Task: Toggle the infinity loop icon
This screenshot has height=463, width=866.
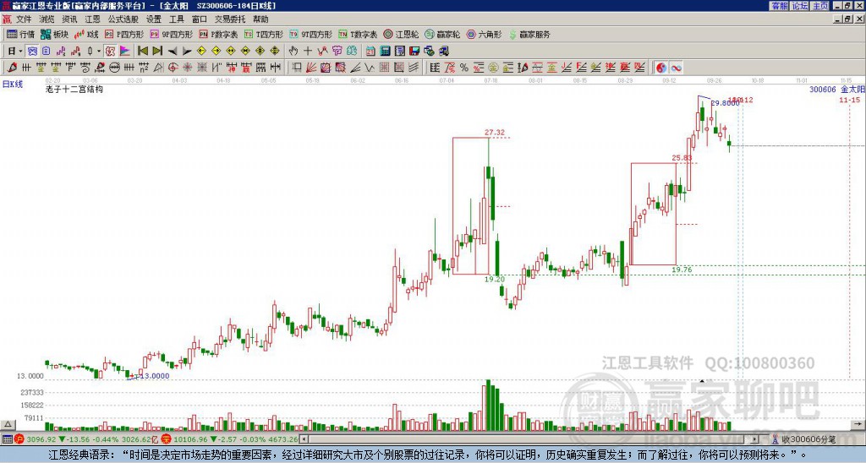Action: pyautogui.click(x=676, y=68)
